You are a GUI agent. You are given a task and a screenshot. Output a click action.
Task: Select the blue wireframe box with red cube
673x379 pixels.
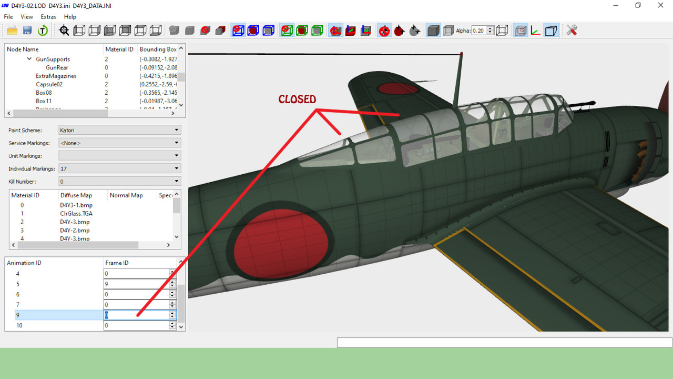253,31
